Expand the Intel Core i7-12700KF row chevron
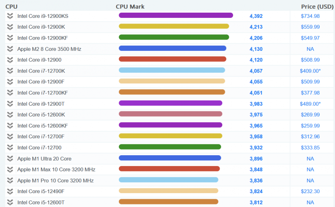The width and height of the screenshot is (335, 207). tap(10, 93)
